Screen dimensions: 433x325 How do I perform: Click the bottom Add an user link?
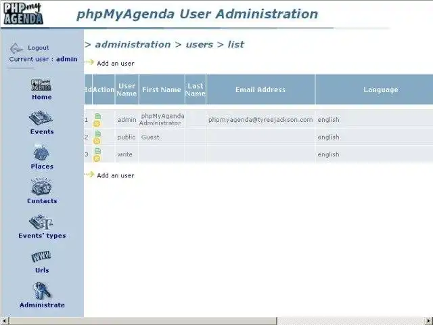(x=116, y=175)
